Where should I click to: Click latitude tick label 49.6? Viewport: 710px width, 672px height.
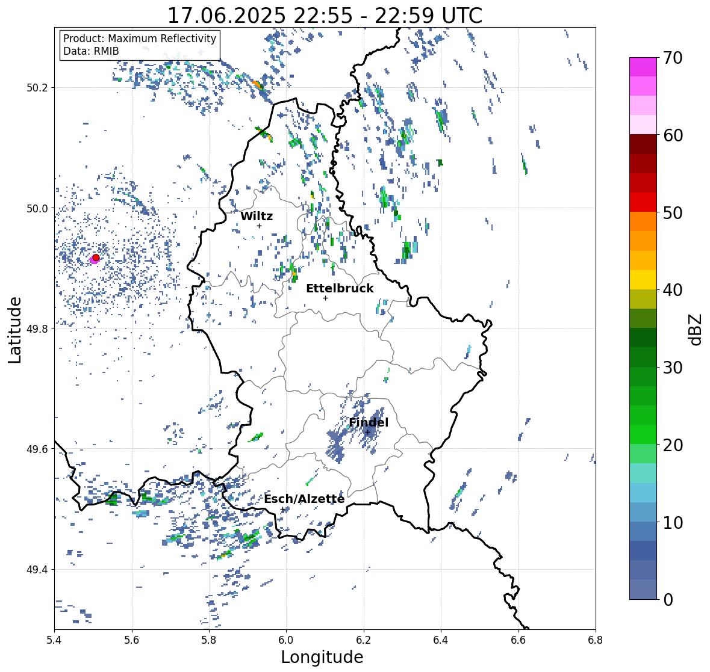[x=37, y=449]
